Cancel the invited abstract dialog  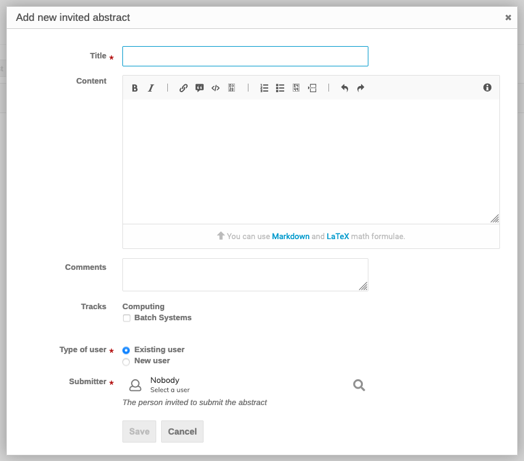(182, 431)
